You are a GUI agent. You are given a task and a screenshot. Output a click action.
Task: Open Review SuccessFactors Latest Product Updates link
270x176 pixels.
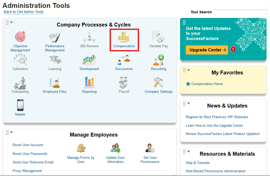(x=222, y=134)
